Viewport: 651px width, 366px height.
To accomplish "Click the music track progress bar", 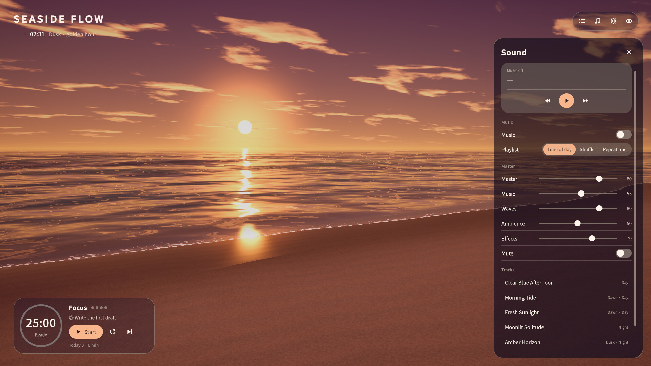I will point(567,89).
